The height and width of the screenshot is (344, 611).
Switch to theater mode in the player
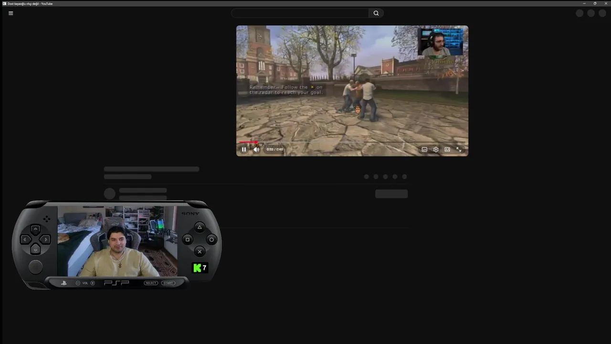pos(447,150)
